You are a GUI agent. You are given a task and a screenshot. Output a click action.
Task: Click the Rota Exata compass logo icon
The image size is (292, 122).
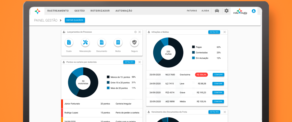pyautogui.click(x=37, y=11)
